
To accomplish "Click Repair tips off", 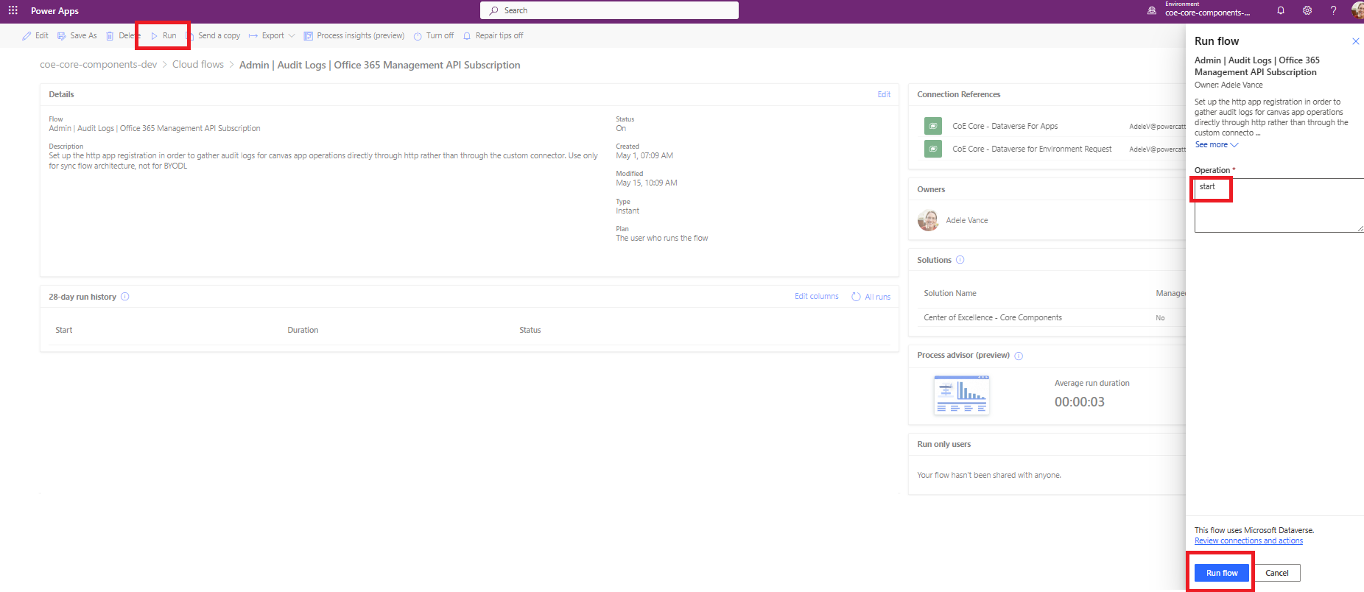I will [493, 35].
